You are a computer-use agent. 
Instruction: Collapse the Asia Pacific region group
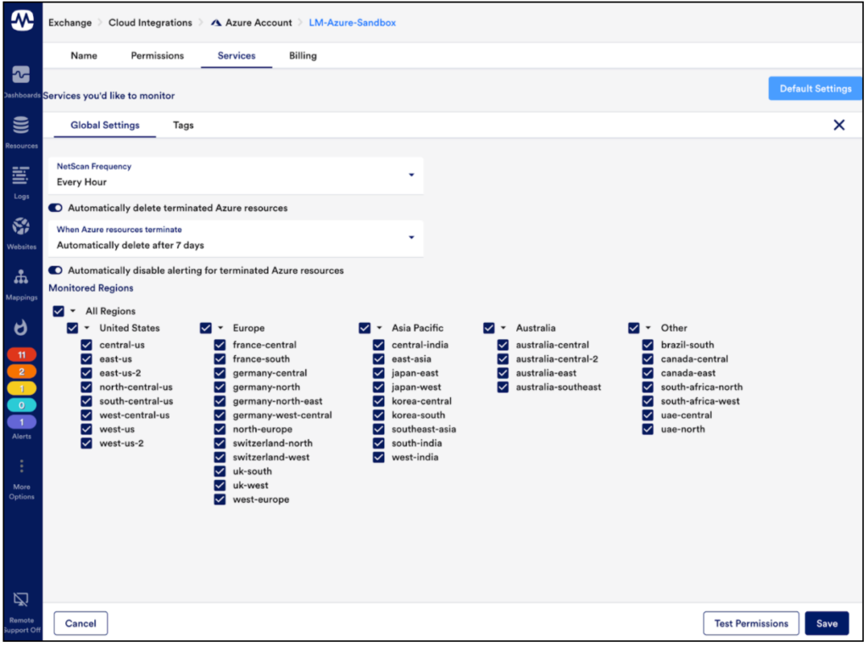pyautogui.click(x=379, y=328)
